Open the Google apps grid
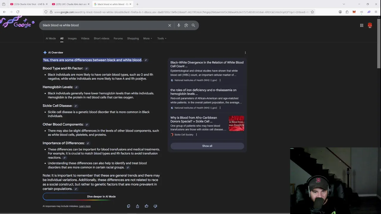 click(x=362, y=26)
